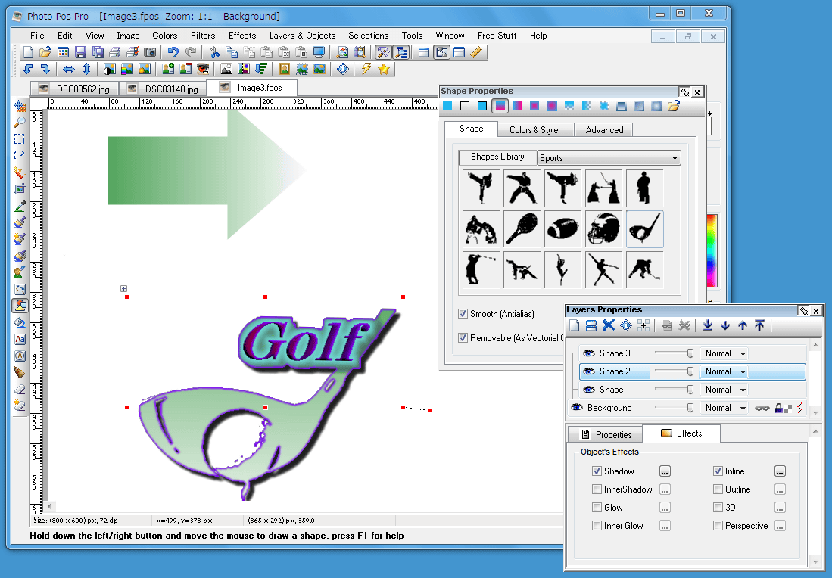Viewport: 832px width, 578px height.
Task: Click the Shapes Library button
Action: [x=497, y=157]
